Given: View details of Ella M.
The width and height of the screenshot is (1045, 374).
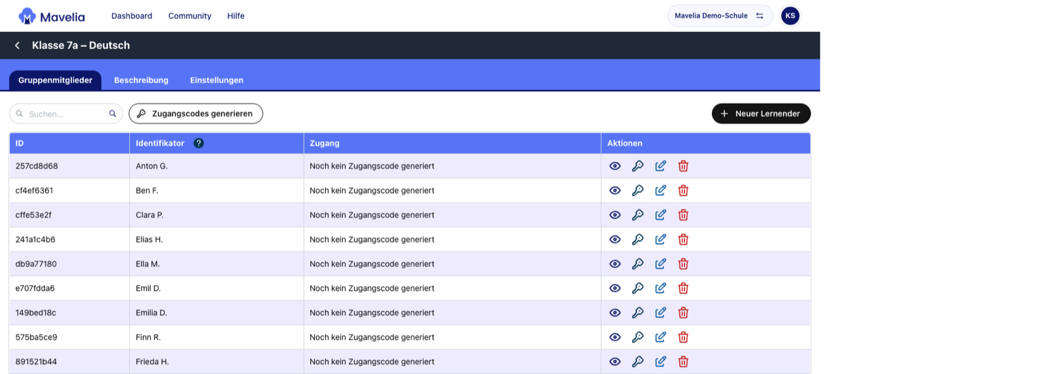Looking at the screenshot, I should coord(615,264).
